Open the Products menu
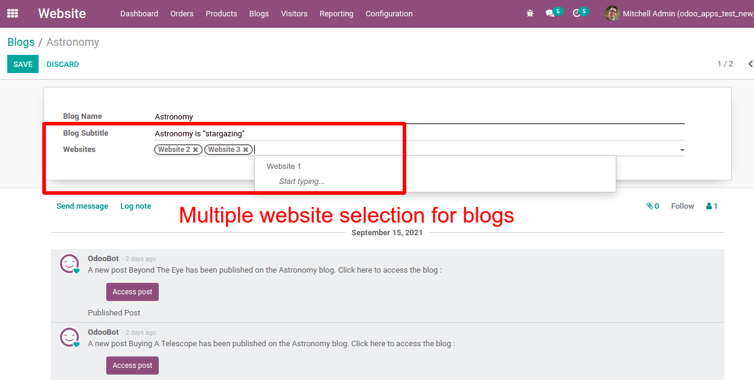Viewport: 754px width, 380px height. (221, 13)
